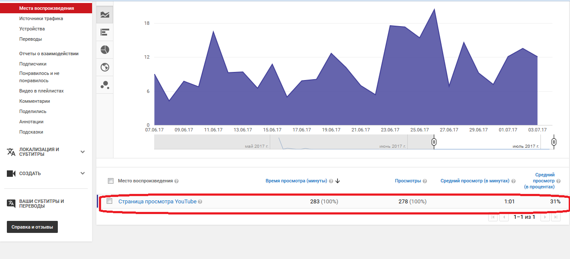Click the right date range slider handle

554,142
